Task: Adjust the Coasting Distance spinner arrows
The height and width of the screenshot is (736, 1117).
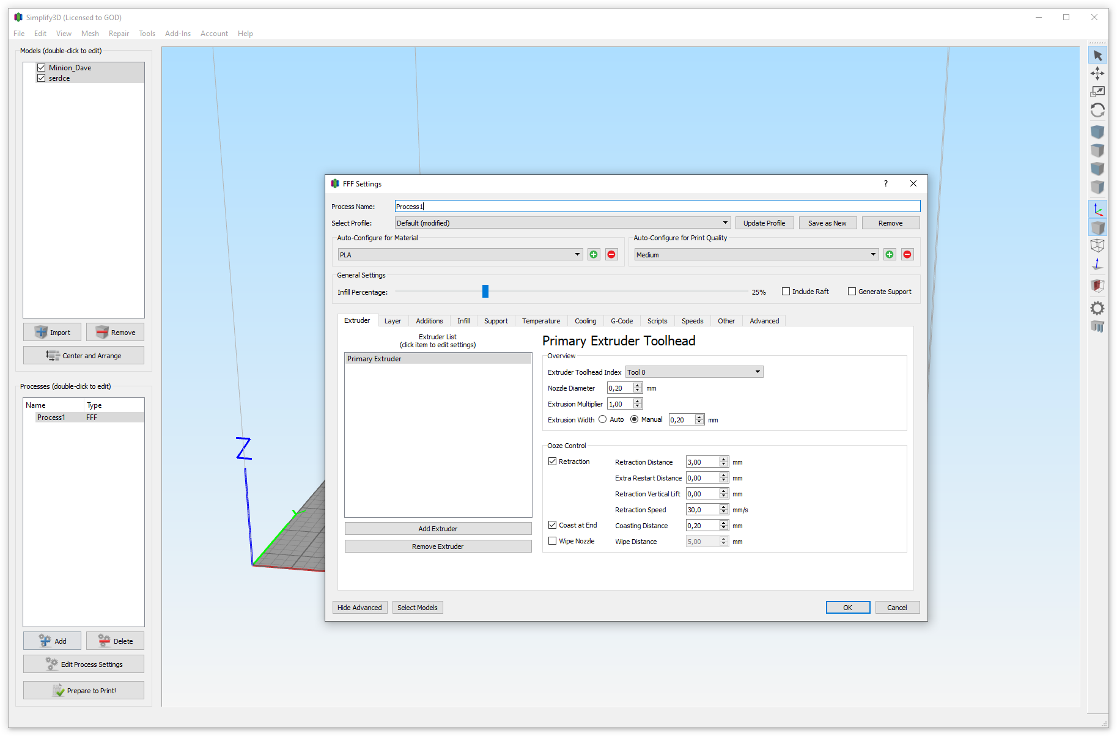Action: (x=724, y=525)
